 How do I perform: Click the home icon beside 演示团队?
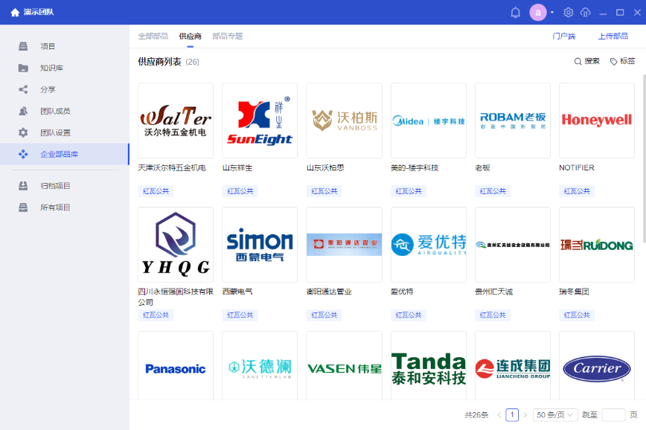coord(15,13)
